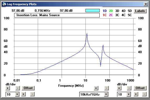Toggle trace 5C
The height and width of the screenshot is (100, 150).
point(130,15)
